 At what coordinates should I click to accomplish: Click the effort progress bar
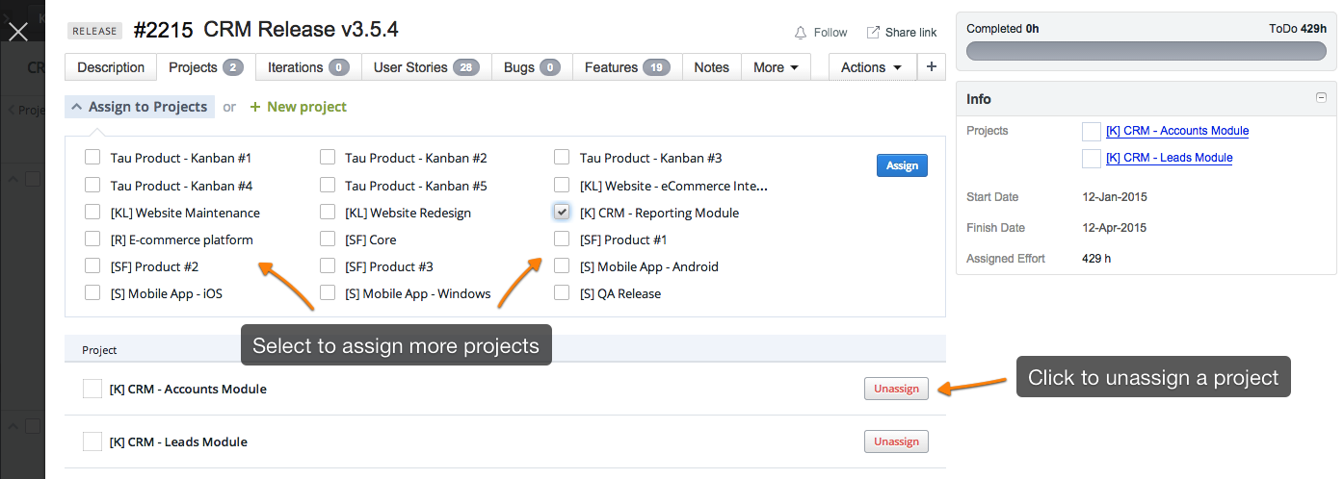point(1146,51)
